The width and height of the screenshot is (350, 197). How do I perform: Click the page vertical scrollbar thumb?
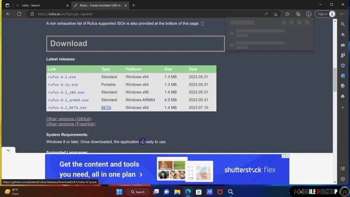(335, 79)
